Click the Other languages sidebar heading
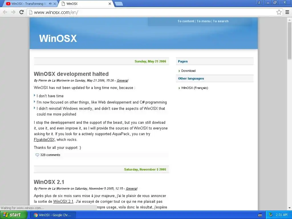 pyautogui.click(x=191, y=79)
